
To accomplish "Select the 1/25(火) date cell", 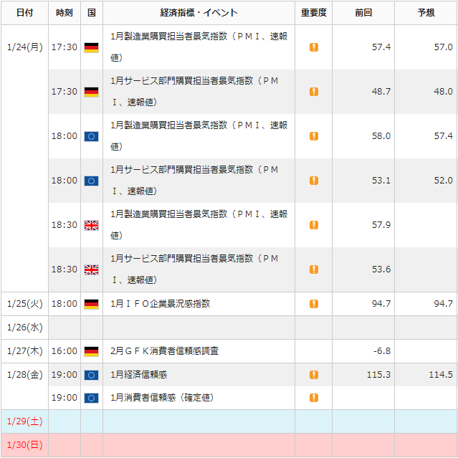I will (x=25, y=304).
